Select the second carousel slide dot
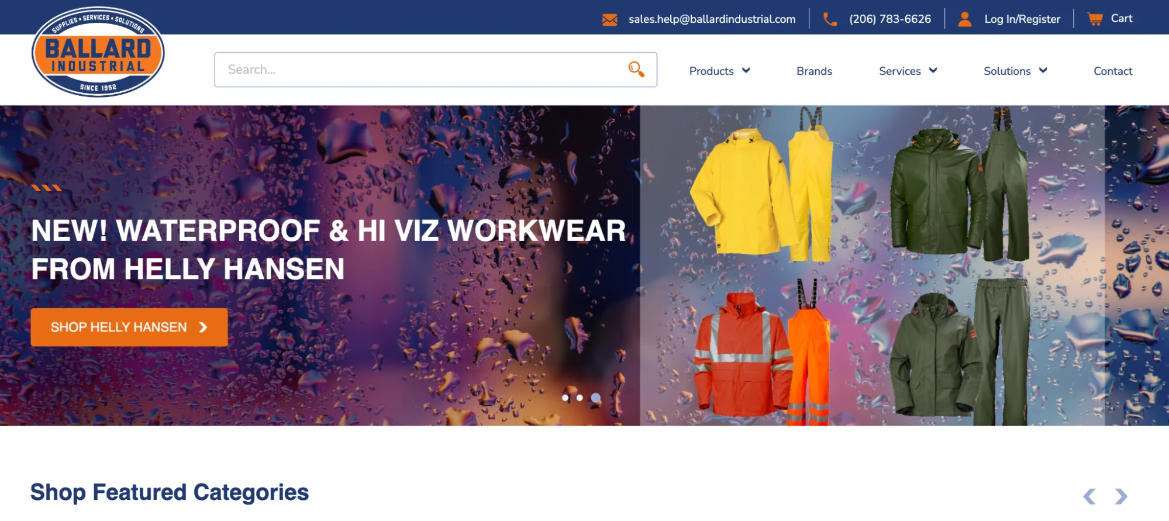The image size is (1169, 521). pyautogui.click(x=580, y=398)
